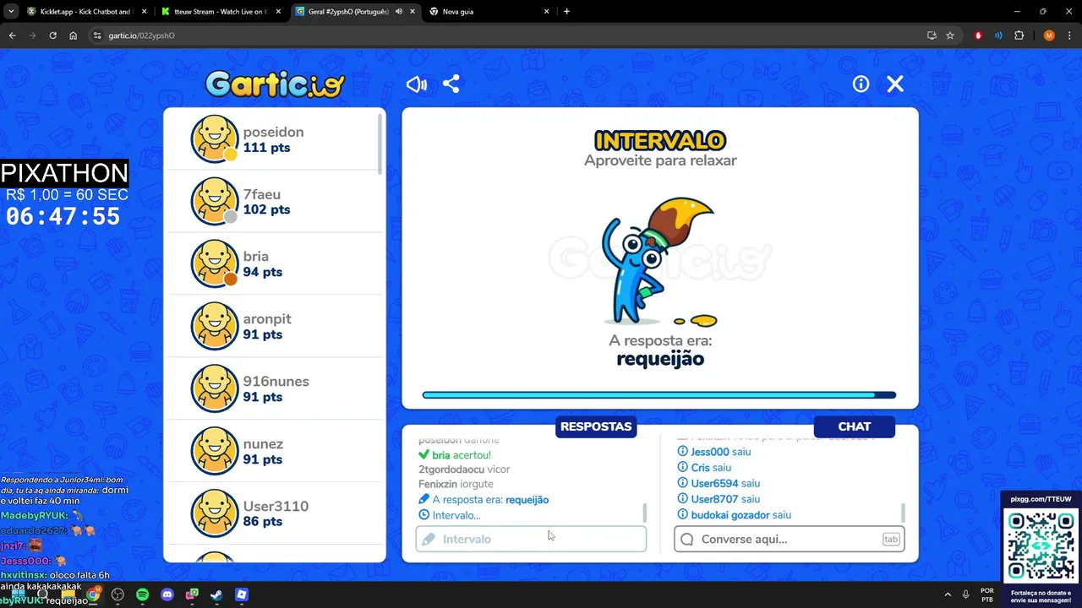Select the CHAT tab

click(854, 426)
